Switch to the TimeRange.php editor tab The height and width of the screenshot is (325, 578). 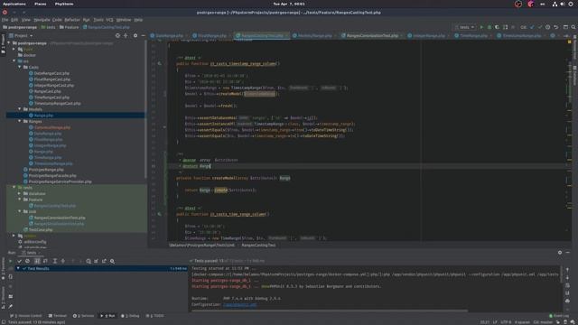click(x=473, y=36)
